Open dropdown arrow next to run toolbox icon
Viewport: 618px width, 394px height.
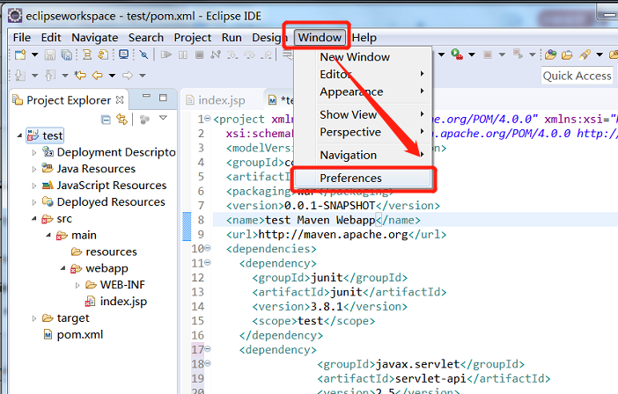[472, 55]
